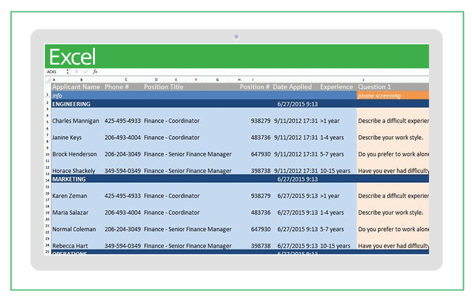The image size is (472, 303).
Task: Click the Position # header cell
Action: coord(254,87)
